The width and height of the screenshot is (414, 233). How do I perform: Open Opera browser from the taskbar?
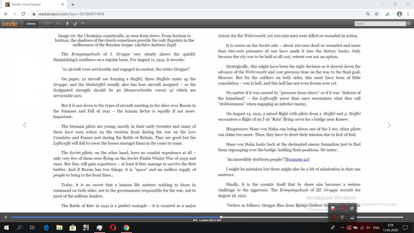[x=113, y=227]
